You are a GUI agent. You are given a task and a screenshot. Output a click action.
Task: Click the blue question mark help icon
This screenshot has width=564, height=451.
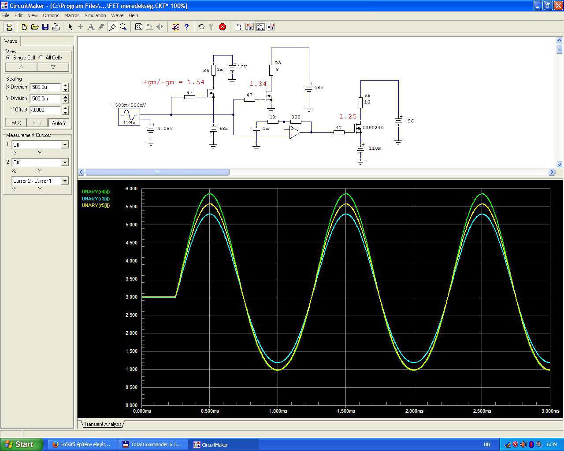(x=186, y=27)
